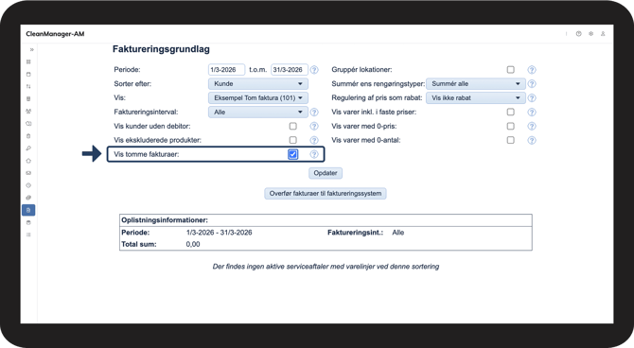Show help for Vis varer inkl. i faste priser

(x=532, y=112)
